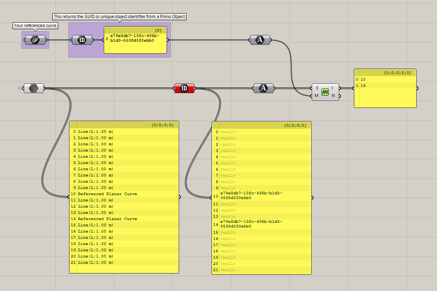Click the I output of Member Index
The height and width of the screenshot is (291, 437).
pos(332,88)
